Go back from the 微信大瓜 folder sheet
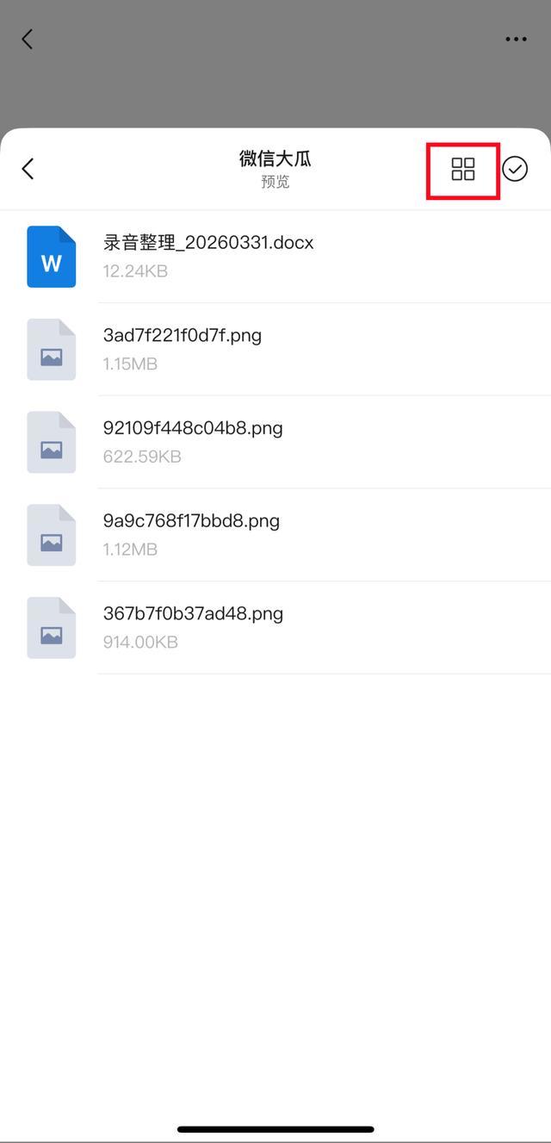Viewport: 551px width, 1143px height. (28, 169)
